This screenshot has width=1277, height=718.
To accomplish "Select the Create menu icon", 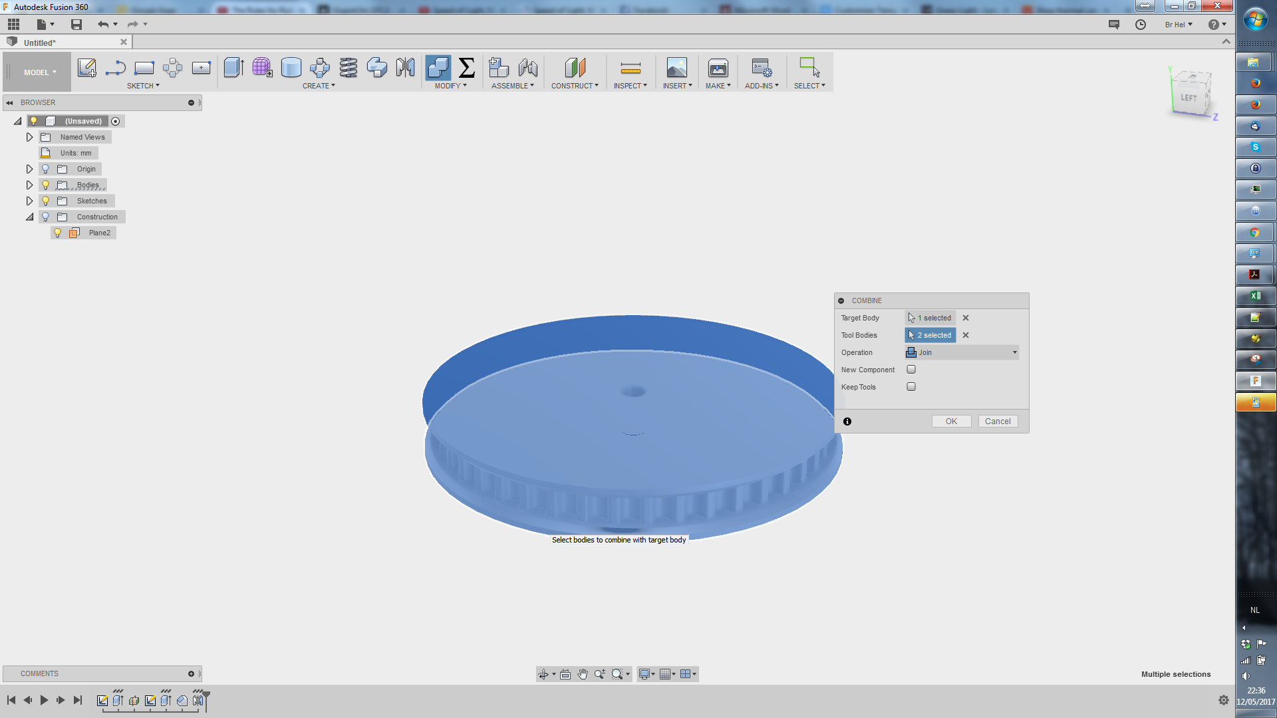I will pyautogui.click(x=319, y=85).
